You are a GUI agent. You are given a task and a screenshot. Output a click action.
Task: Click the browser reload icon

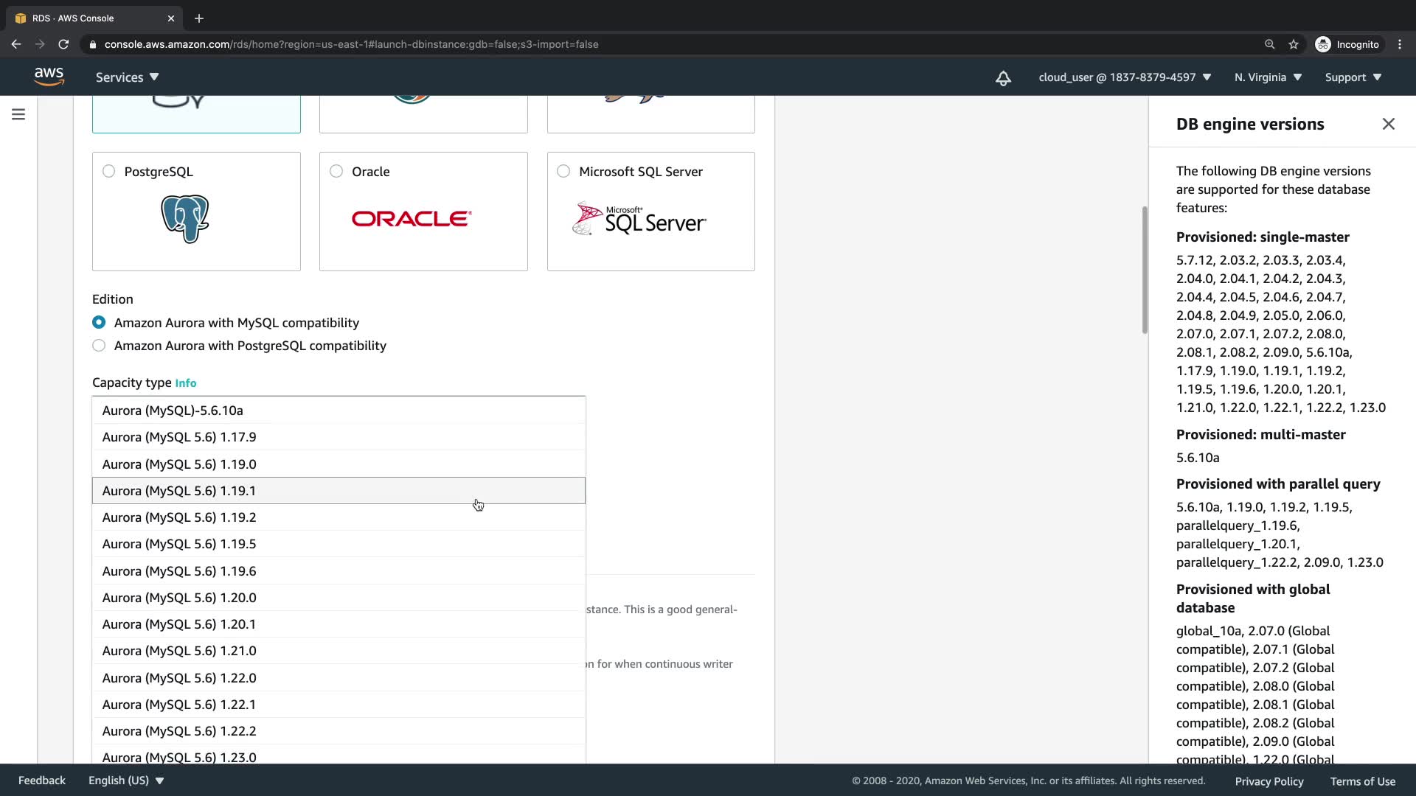coord(63,44)
